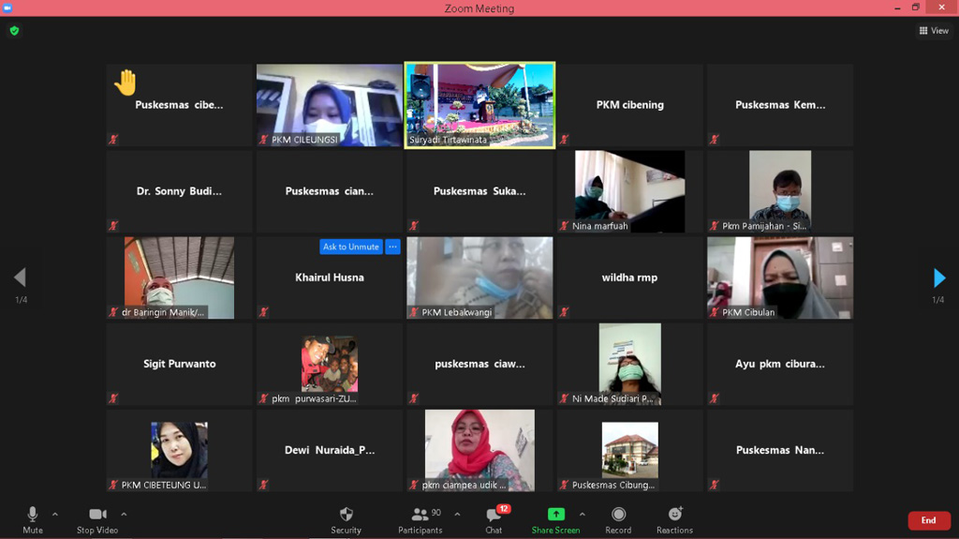This screenshot has width=959, height=539.
Task: Open the Participants panel
Action: (420, 520)
